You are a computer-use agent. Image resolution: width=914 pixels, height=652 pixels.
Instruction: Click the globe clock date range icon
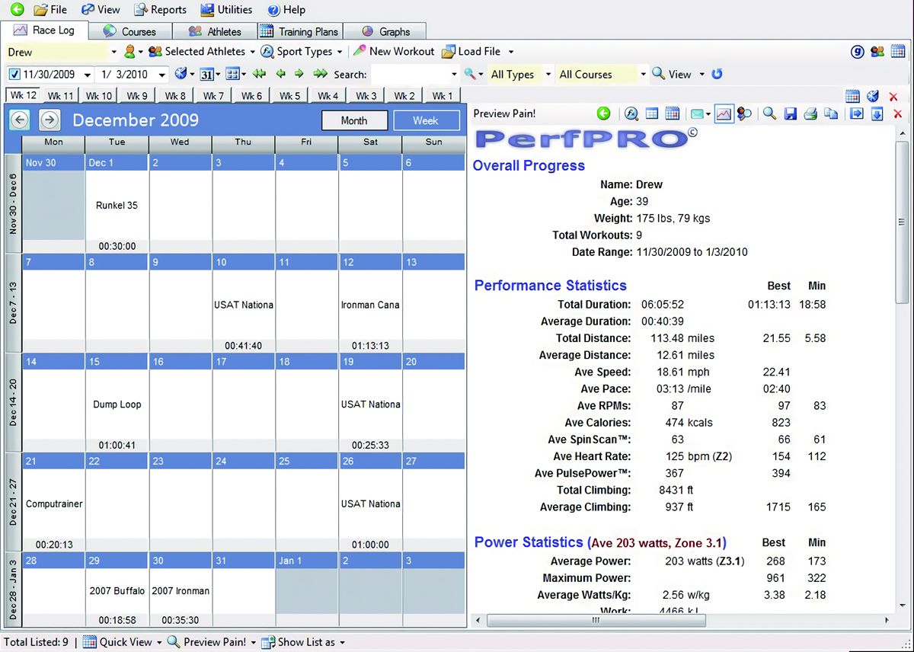click(181, 74)
